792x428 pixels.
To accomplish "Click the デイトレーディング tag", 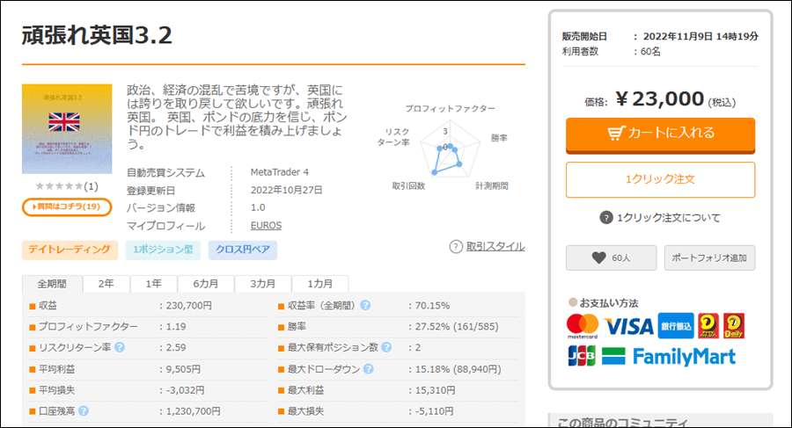I will tap(70, 250).
